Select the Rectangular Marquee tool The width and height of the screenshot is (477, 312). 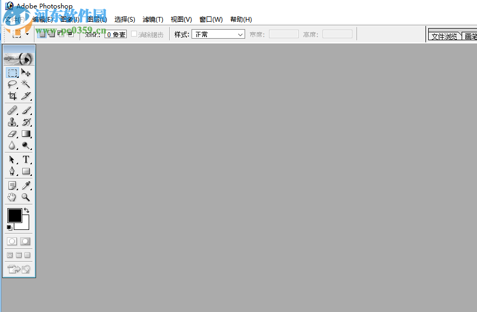(x=12, y=73)
